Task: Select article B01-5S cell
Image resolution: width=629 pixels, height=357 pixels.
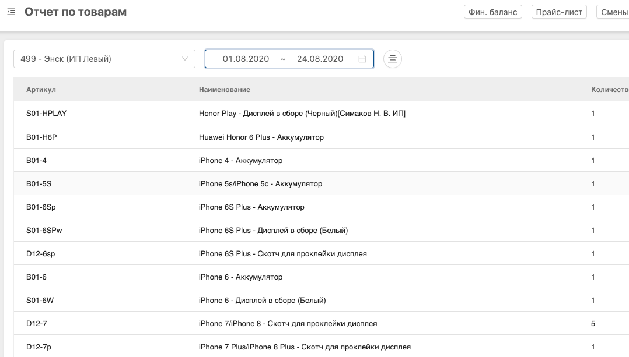Action: (39, 183)
